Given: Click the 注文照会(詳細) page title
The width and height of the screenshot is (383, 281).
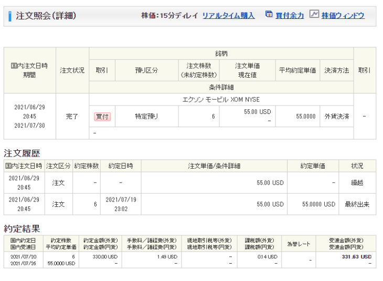Looking at the screenshot, I should click(46, 16).
